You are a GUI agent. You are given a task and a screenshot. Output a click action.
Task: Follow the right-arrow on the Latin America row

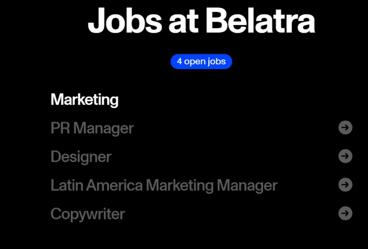tap(345, 185)
